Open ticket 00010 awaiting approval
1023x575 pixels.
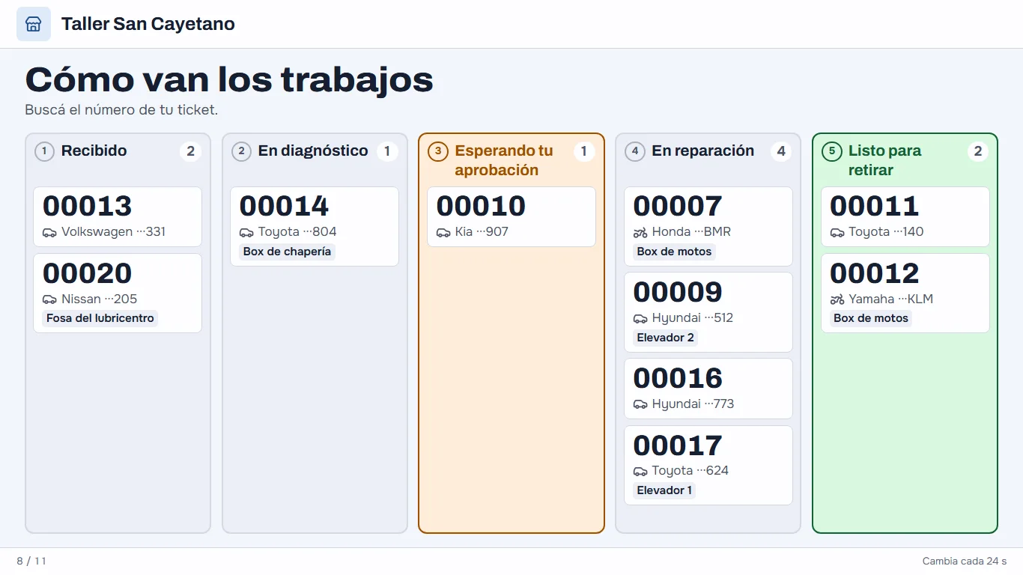click(511, 216)
